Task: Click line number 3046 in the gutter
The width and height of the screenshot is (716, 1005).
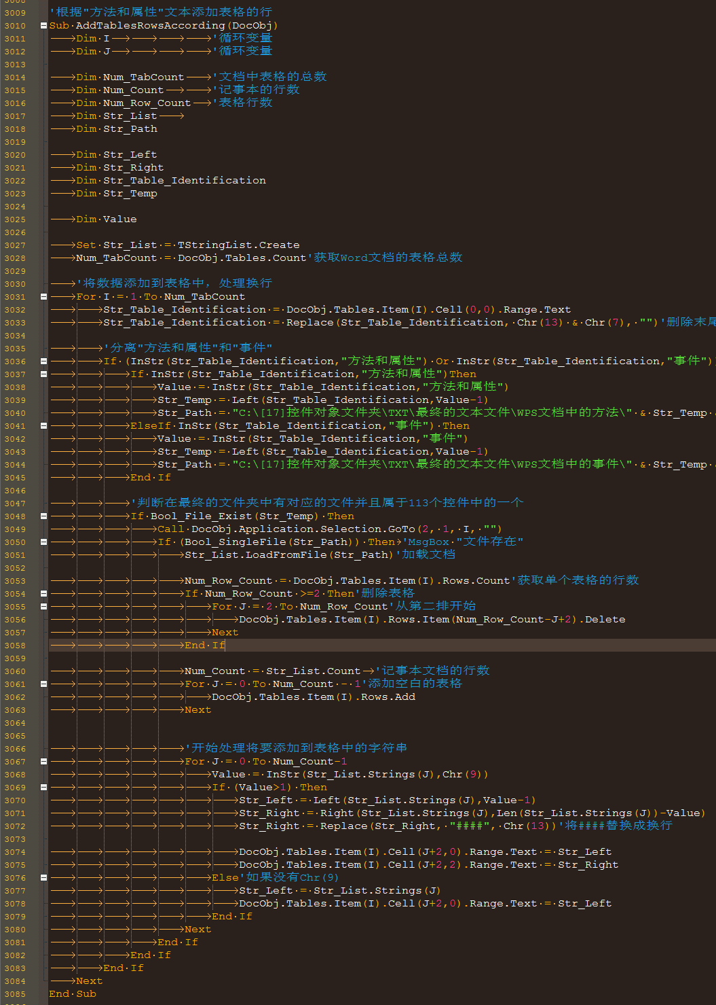Action: coord(15,491)
